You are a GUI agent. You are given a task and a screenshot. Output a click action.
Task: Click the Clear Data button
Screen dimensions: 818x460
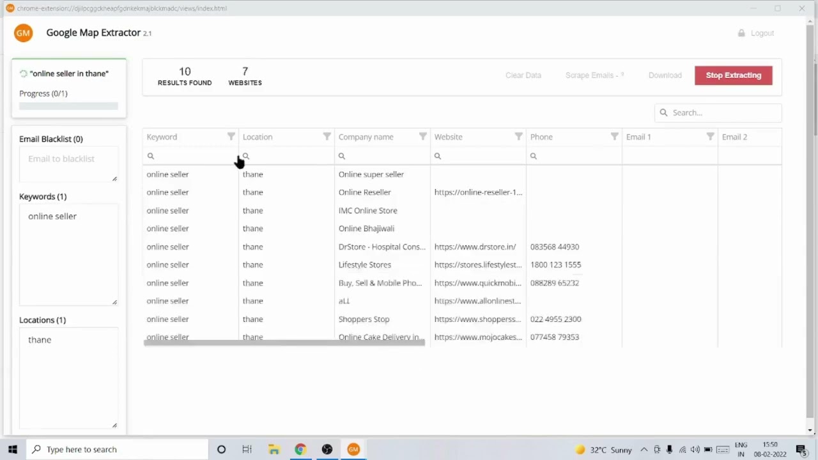(x=523, y=75)
